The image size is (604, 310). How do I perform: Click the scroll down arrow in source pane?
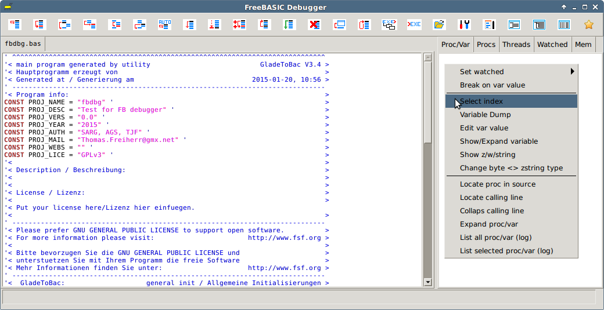pos(428,282)
